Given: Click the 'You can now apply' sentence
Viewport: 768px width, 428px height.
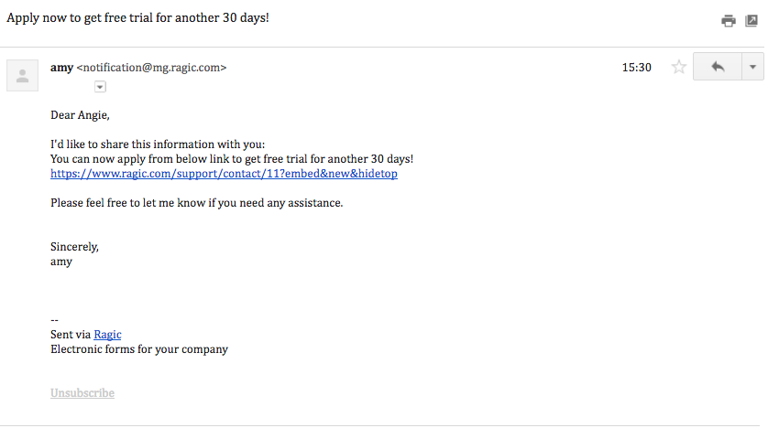Looking at the screenshot, I should pyautogui.click(x=232, y=159).
